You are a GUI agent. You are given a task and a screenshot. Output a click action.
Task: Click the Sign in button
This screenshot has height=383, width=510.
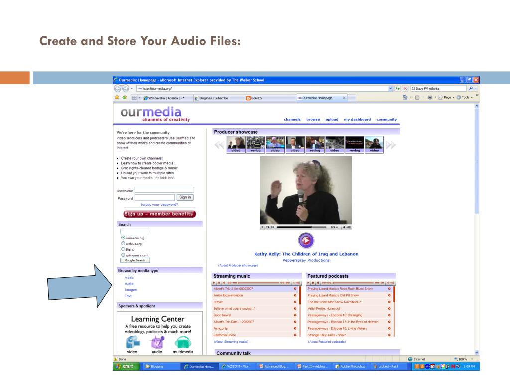point(185,197)
